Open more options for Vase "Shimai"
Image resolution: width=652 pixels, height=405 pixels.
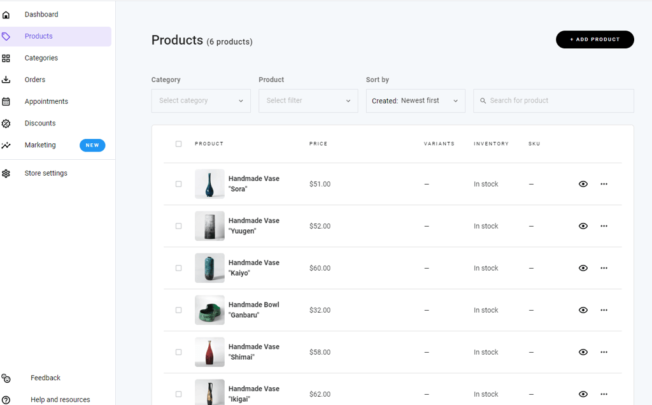(x=604, y=352)
